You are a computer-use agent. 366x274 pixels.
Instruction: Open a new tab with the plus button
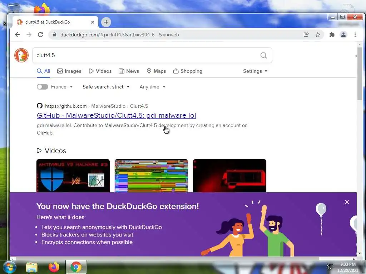tap(106, 22)
